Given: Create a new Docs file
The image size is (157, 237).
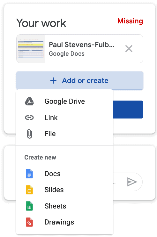Looking at the screenshot, I should click(64, 174).
